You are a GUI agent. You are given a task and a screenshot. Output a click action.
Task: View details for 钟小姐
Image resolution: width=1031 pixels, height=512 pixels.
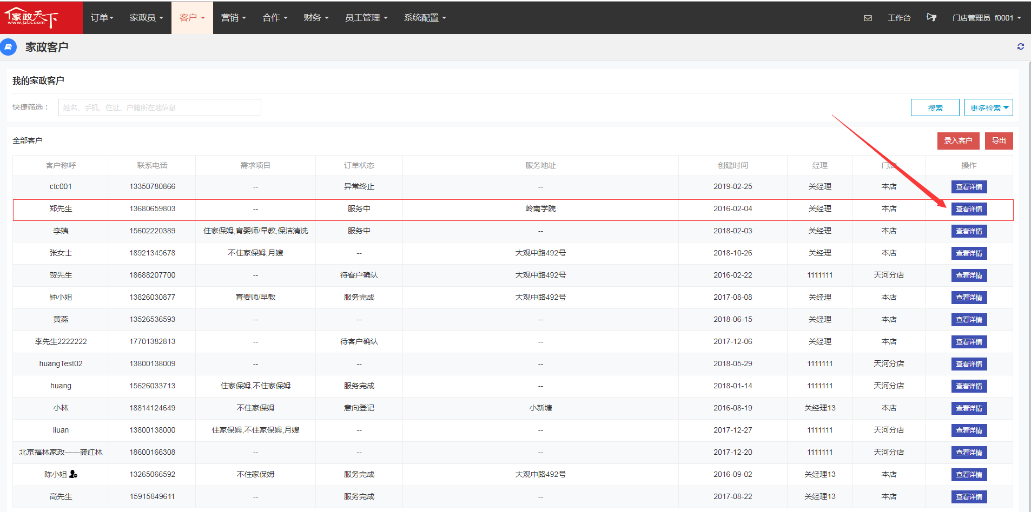969,298
